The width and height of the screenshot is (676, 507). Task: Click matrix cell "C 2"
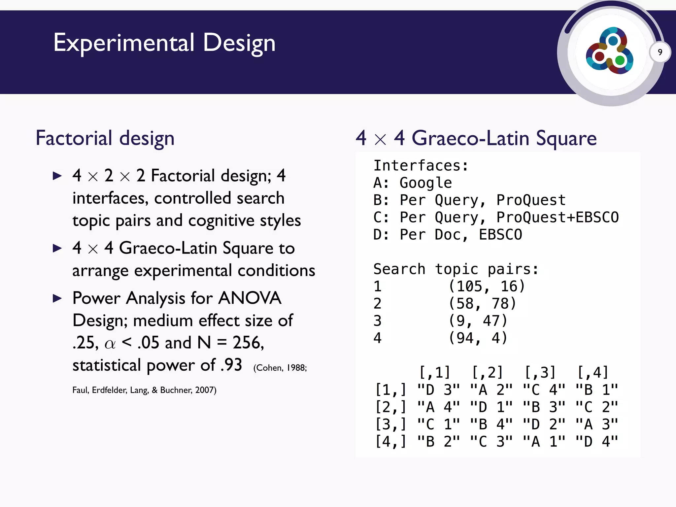point(597,407)
